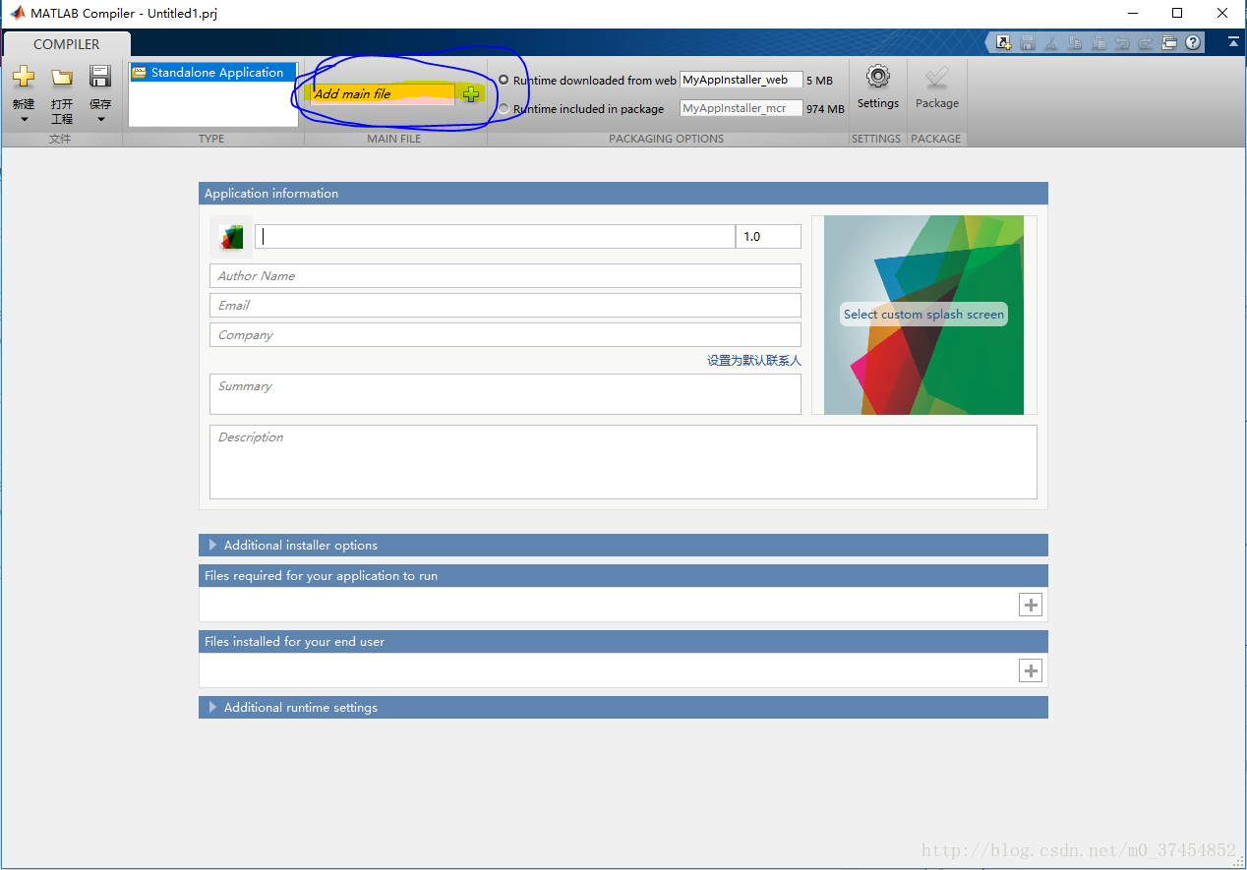1247x870 pixels.
Task: Click the application icon thumbnail
Action: pos(231,237)
